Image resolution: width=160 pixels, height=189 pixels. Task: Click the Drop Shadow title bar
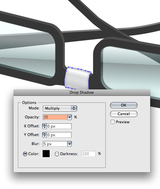tap(82, 92)
